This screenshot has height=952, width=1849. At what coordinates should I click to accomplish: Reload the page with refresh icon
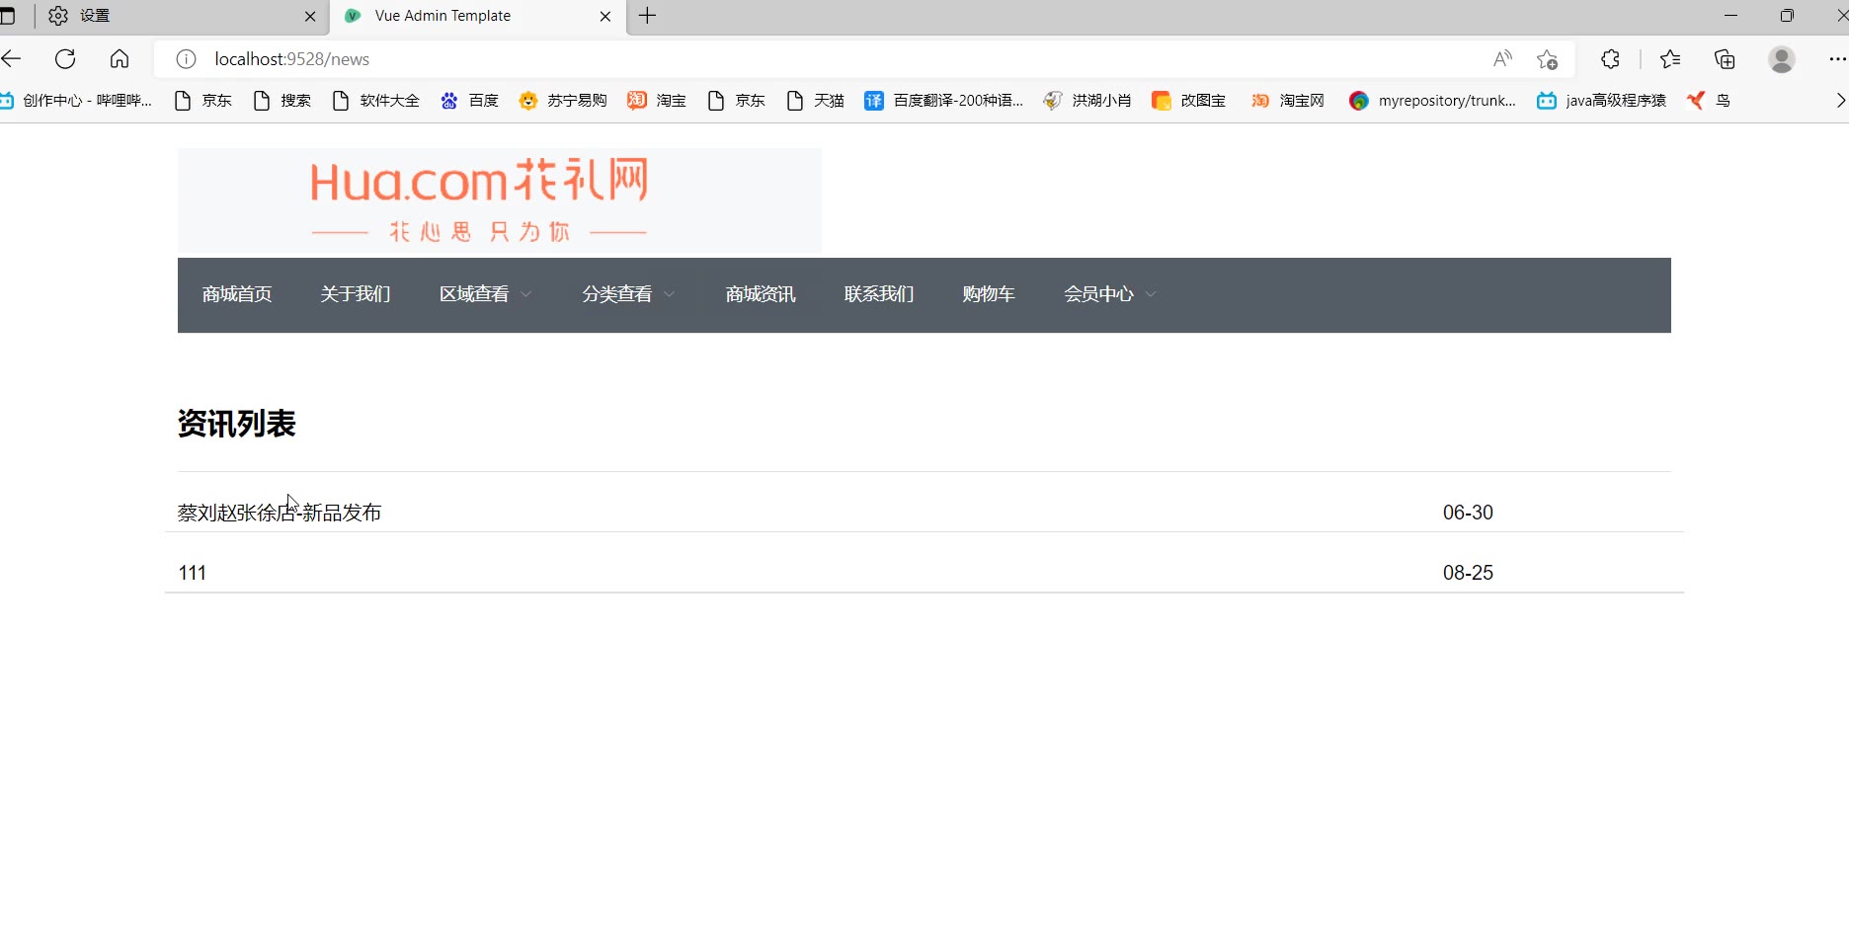pos(65,59)
